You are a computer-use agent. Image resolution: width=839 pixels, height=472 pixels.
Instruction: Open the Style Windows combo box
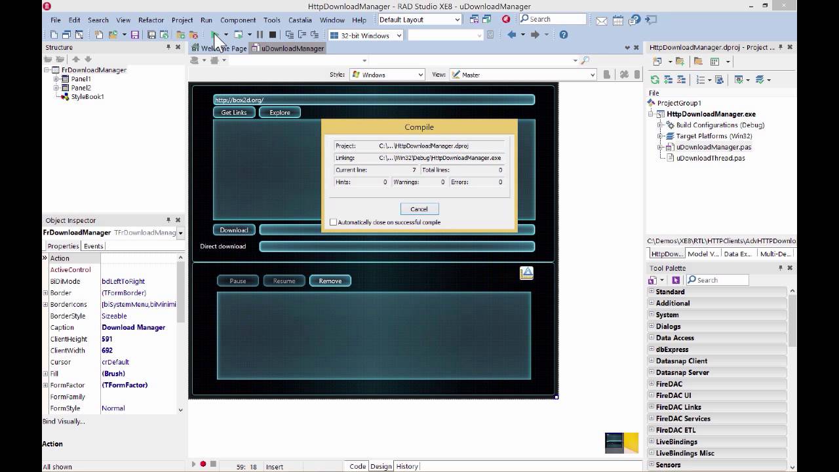tap(421, 75)
